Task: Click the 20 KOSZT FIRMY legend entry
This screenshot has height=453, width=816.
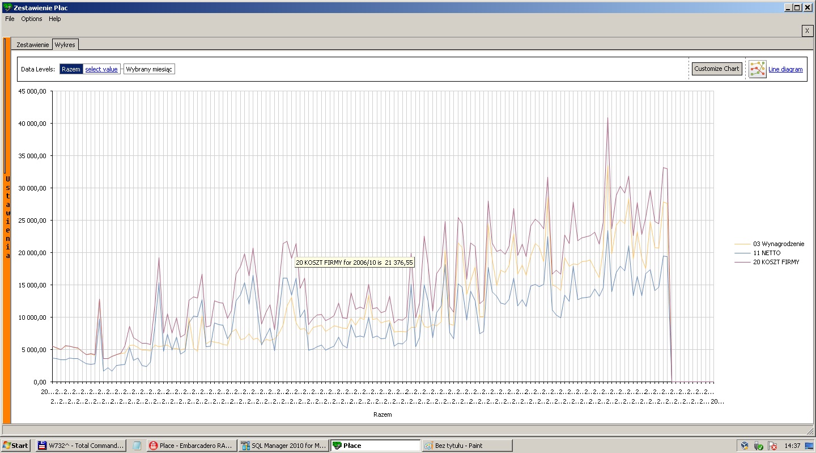Action: coord(776,262)
